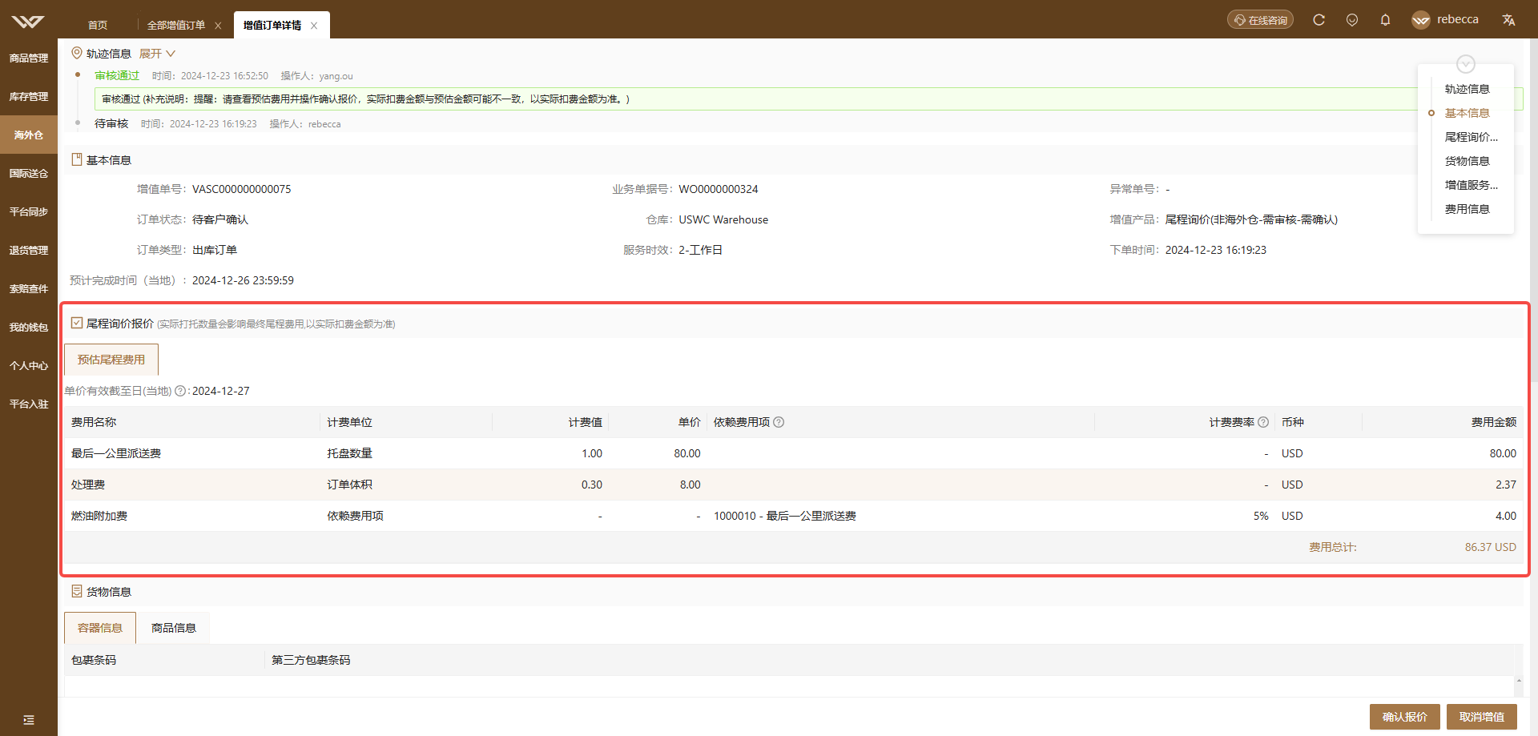
Task: Select the 容器信息 tab
Action: [100, 628]
